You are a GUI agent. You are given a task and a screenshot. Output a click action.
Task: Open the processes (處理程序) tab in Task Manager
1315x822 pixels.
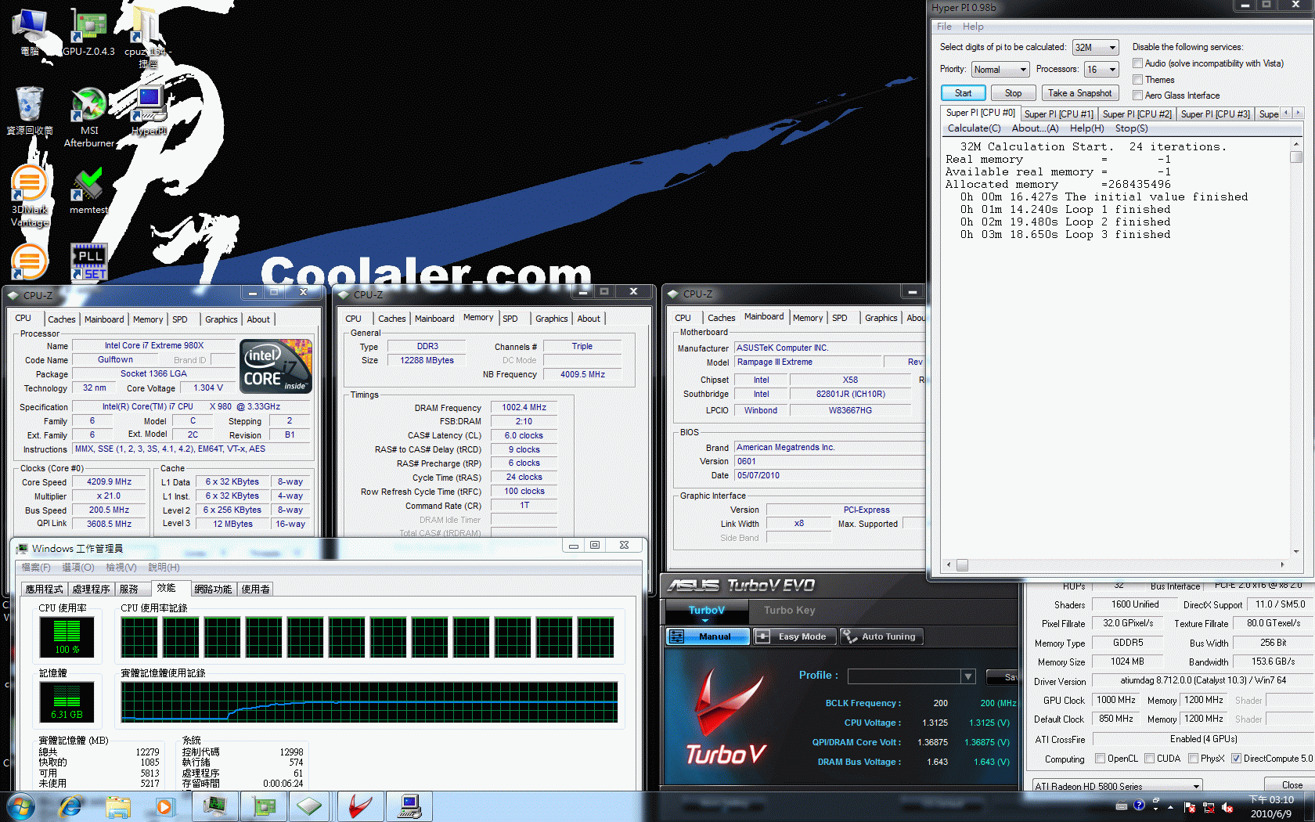91,589
